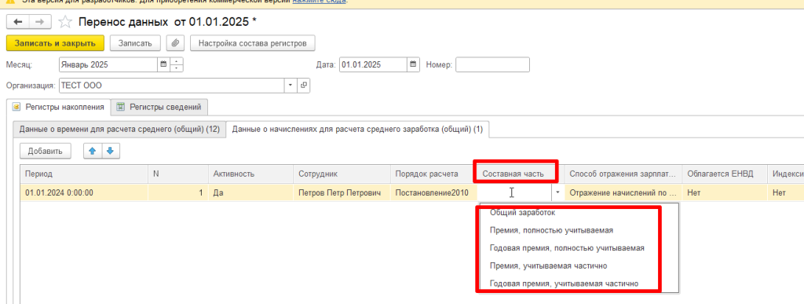The height and width of the screenshot is (304, 804).
Task: Select cell 'Петров Петр Петрович'
Action: [x=342, y=192]
